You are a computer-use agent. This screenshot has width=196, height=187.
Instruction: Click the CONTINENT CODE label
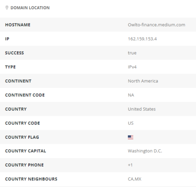tap(25, 95)
